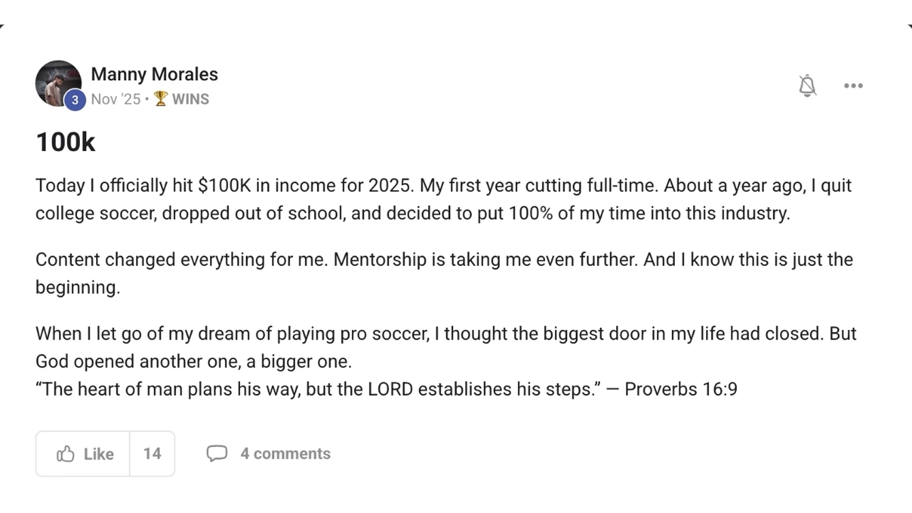Click the paragraph starting 'Today I officially'
This screenshot has width=912, height=513.
[x=443, y=199]
